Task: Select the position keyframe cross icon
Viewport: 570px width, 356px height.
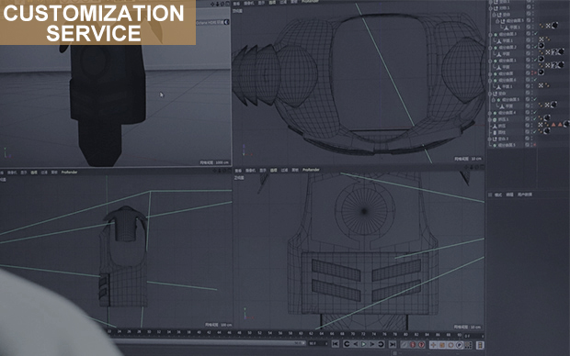Action: click(433, 345)
